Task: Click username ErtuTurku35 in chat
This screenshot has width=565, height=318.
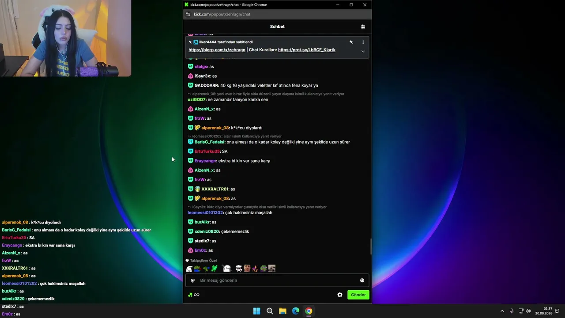Action: 207,151
